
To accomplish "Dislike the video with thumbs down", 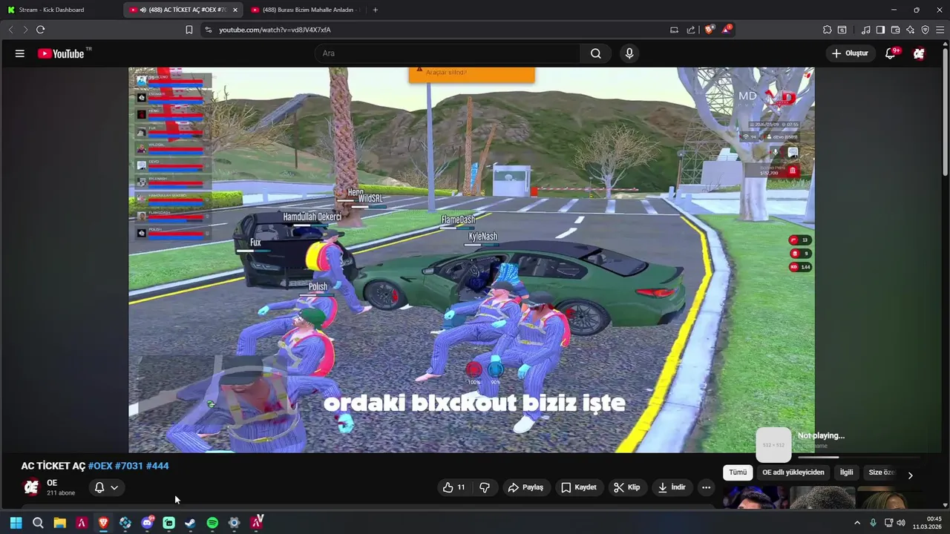I will click(485, 487).
